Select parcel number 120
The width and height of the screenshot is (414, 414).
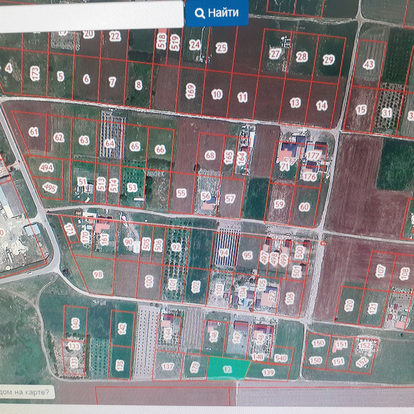[349, 305]
